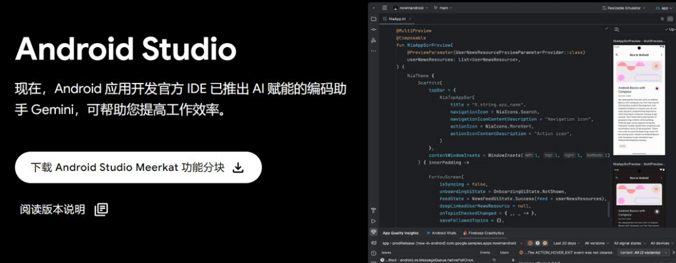The image size is (676, 263).
Task: Open the Commit tool window icon
Action: coord(373,30)
